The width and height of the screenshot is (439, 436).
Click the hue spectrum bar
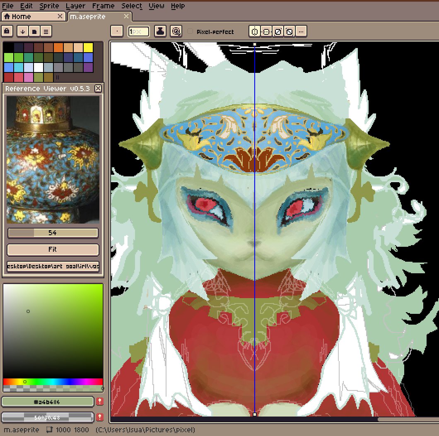point(53,382)
